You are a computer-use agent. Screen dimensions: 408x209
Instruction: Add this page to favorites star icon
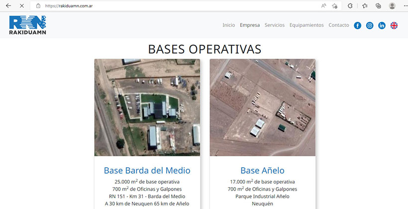[335, 5]
